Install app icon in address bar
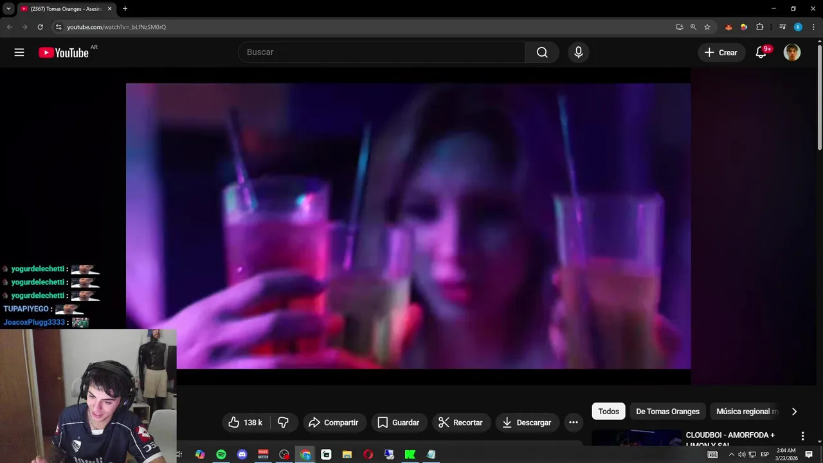 [680, 27]
